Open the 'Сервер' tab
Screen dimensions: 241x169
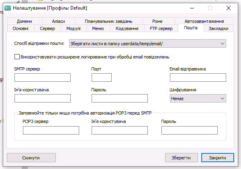coord(47,28)
